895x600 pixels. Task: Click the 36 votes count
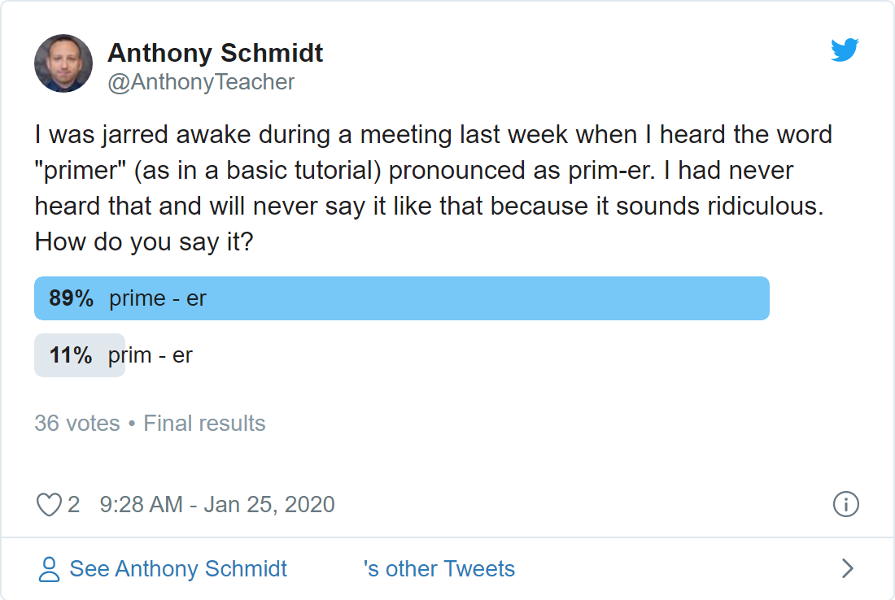(x=77, y=424)
